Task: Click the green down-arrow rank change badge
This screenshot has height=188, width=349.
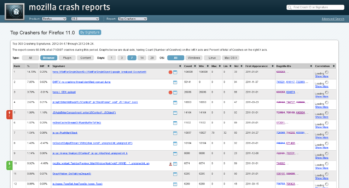Action: pyautogui.click(x=9, y=165)
